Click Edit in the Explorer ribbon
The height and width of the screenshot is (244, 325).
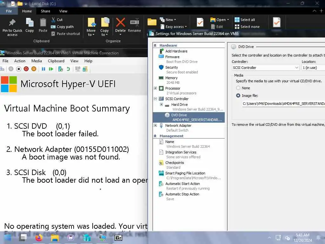[217, 27]
